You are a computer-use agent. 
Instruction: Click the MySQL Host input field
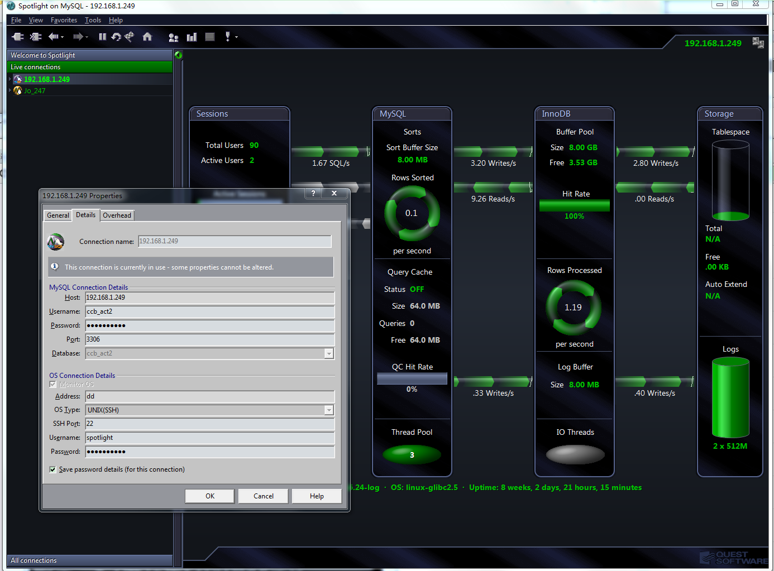pyautogui.click(x=210, y=298)
